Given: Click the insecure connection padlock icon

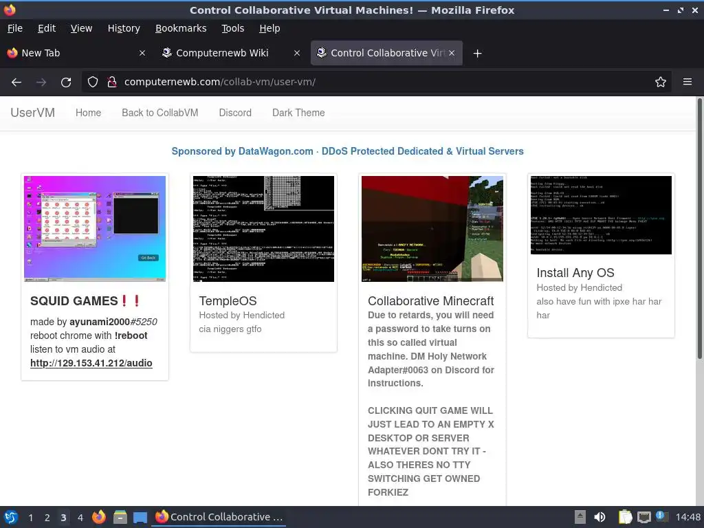Looking at the screenshot, I should click(112, 82).
